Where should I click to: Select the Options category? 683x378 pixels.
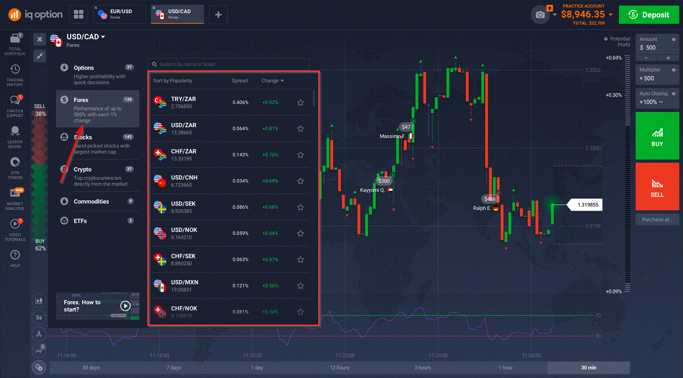(98, 74)
